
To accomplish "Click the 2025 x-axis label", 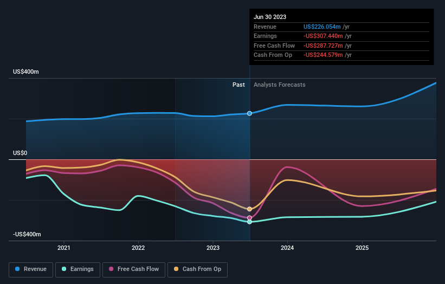I will (362, 248).
